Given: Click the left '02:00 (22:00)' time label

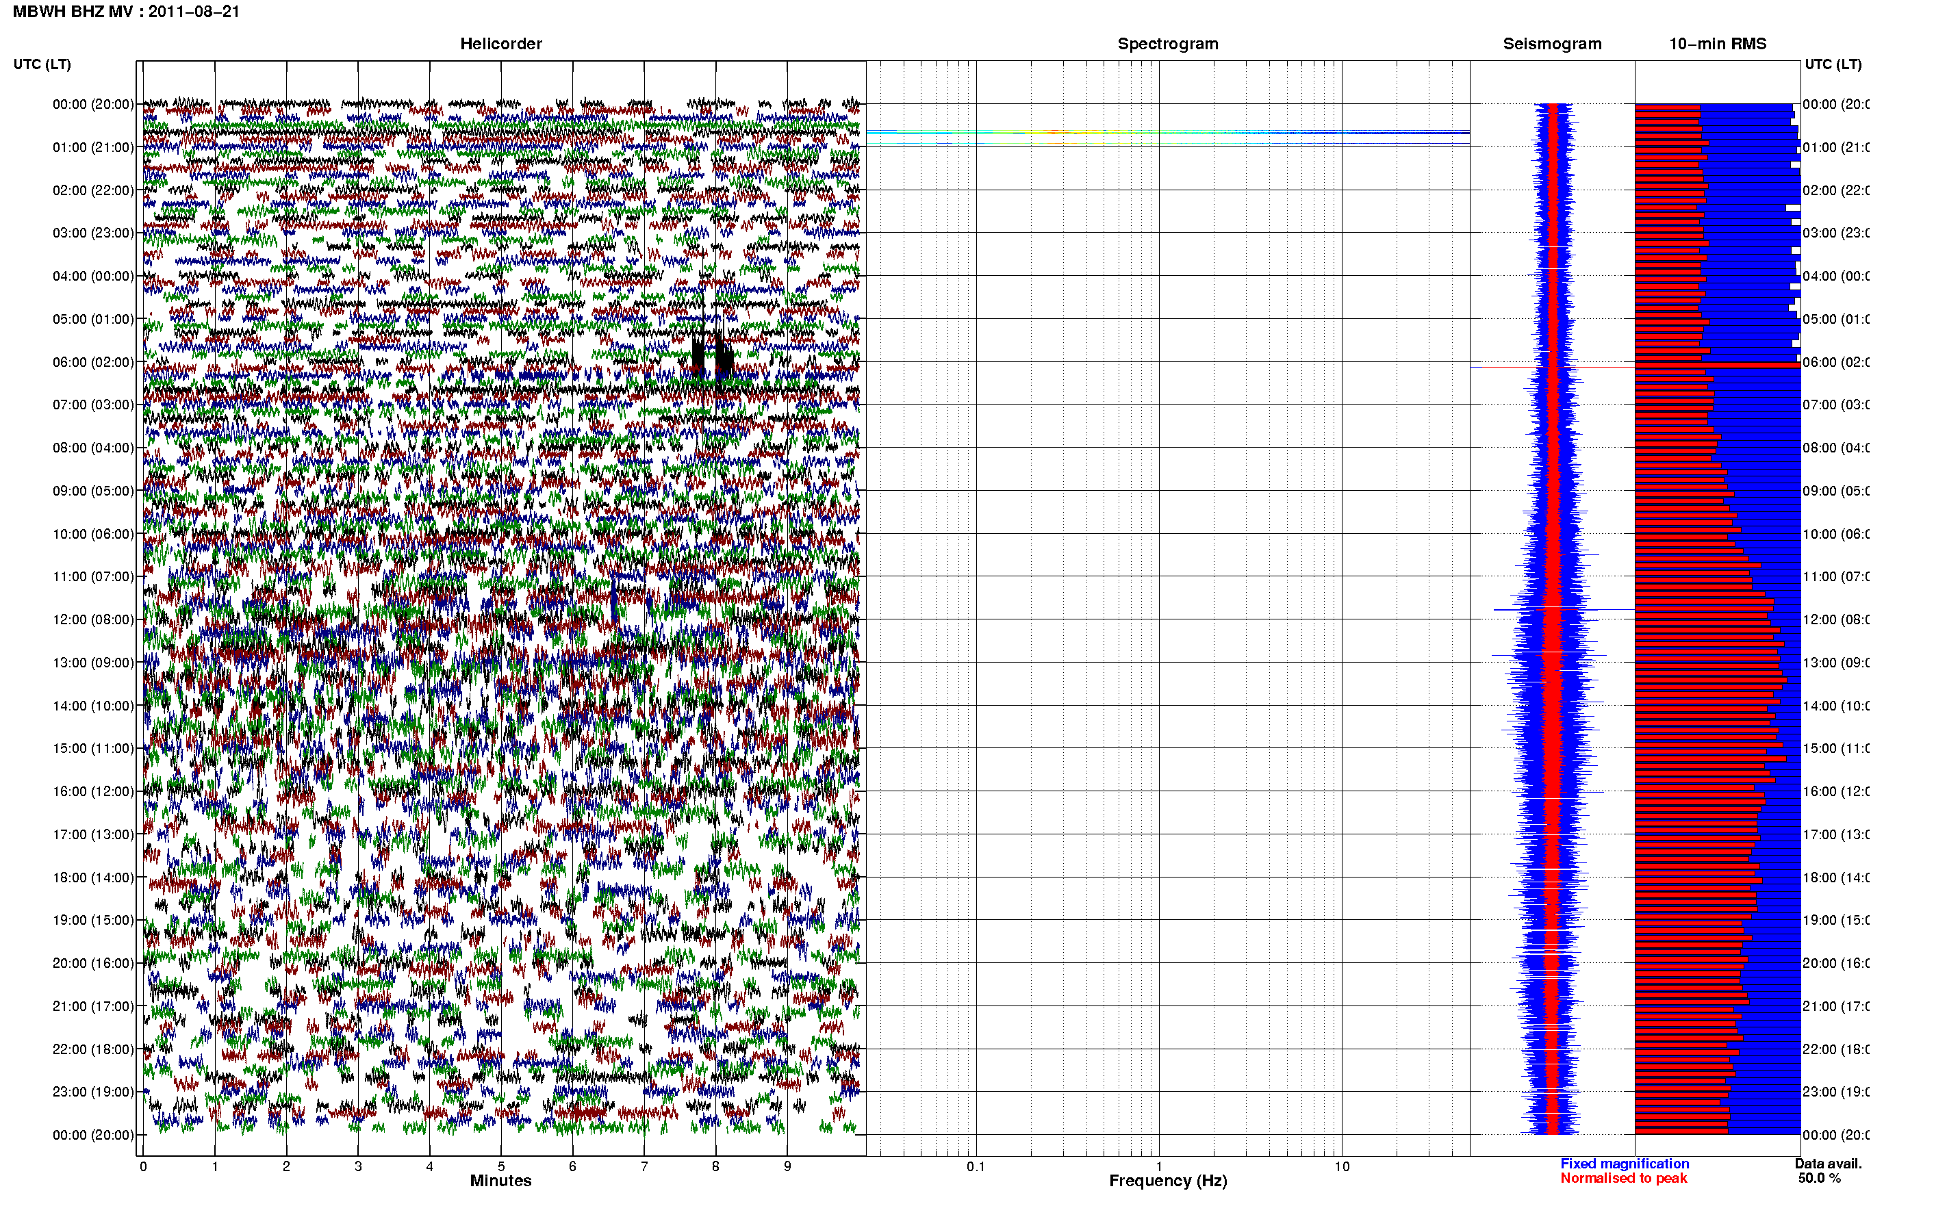Looking at the screenshot, I should [93, 190].
